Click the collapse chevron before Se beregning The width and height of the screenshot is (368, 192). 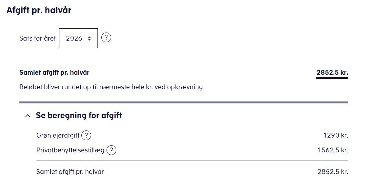coord(28,116)
